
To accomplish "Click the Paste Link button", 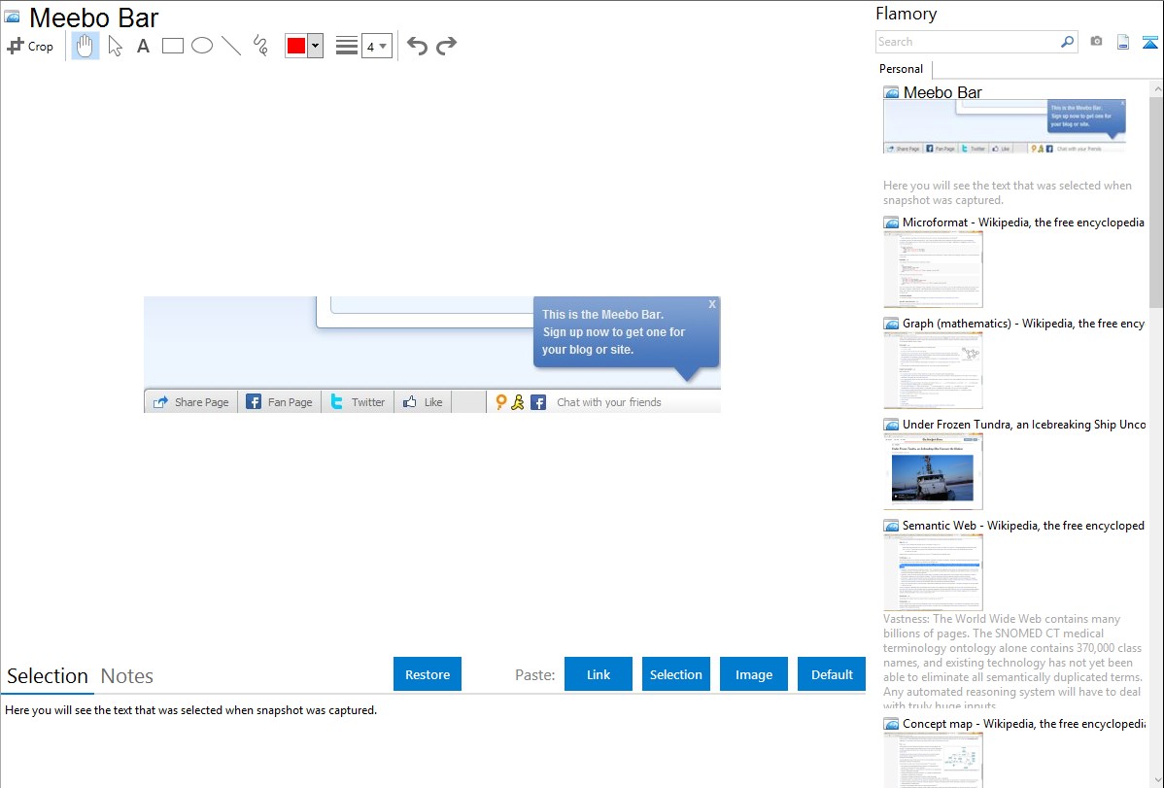I will pos(599,674).
